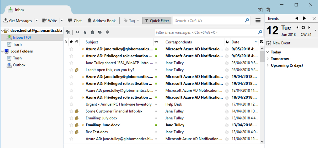Open the Write dropdown arrow
This screenshot has width=318, height=148.
point(62,21)
